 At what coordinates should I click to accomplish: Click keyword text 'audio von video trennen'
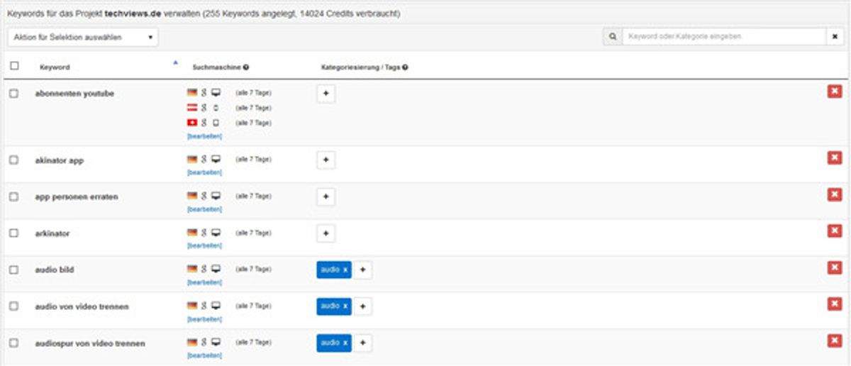[x=82, y=306]
